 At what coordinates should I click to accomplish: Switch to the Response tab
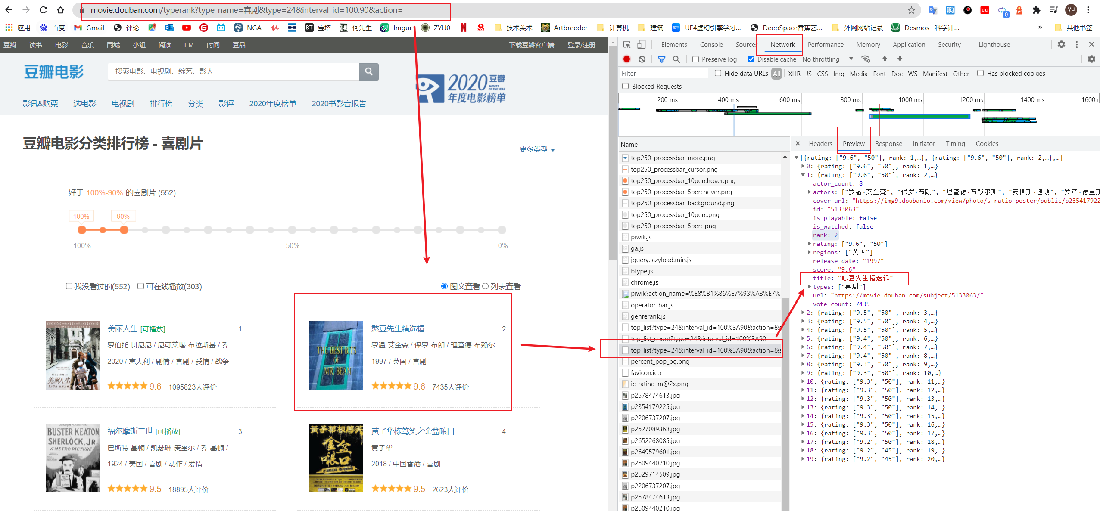[888, 144]
